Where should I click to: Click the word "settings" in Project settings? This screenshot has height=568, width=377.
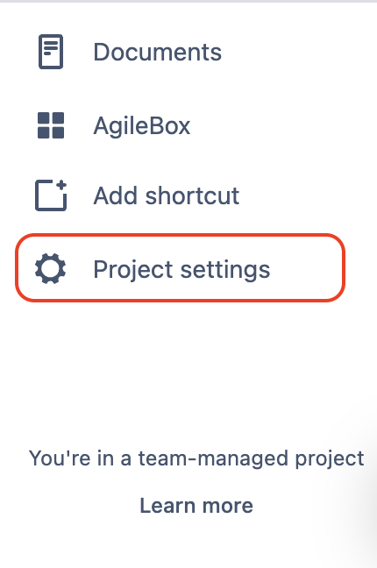point(225,270)
